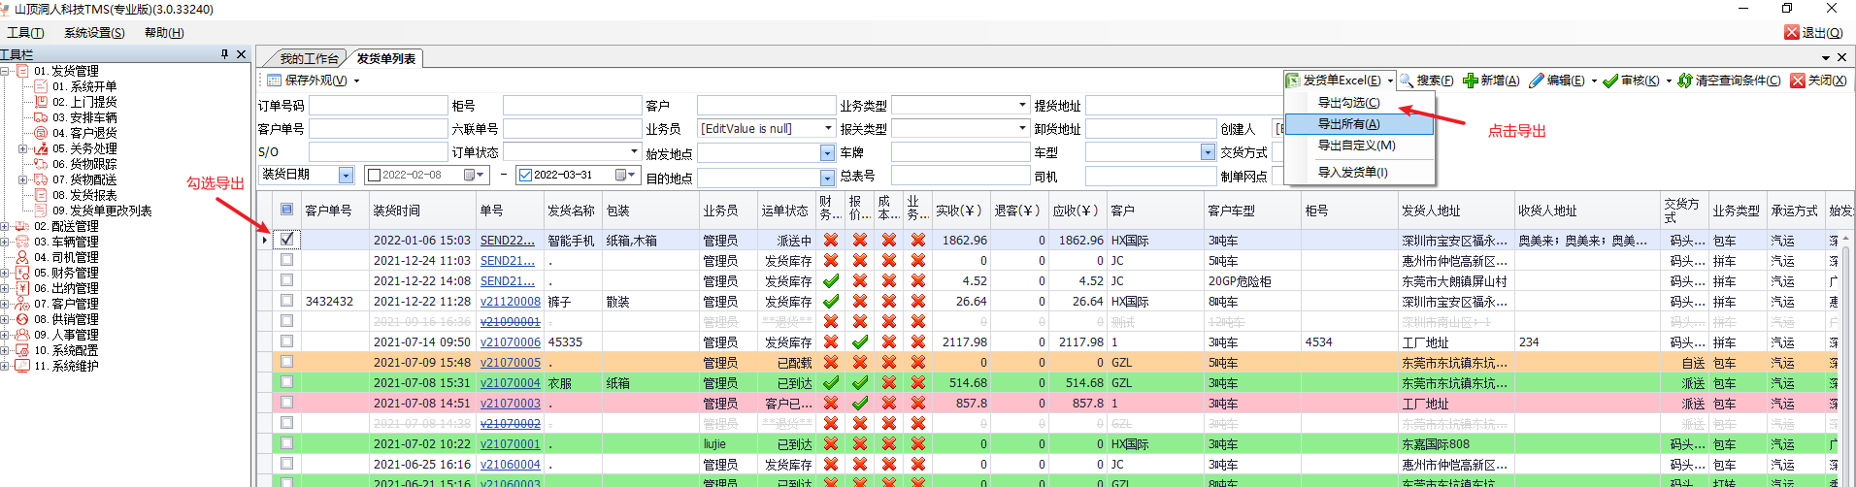Click 财务 status icon in SEND22 row
Screen dimensions: 1856x487
click(x=831, y=240)
